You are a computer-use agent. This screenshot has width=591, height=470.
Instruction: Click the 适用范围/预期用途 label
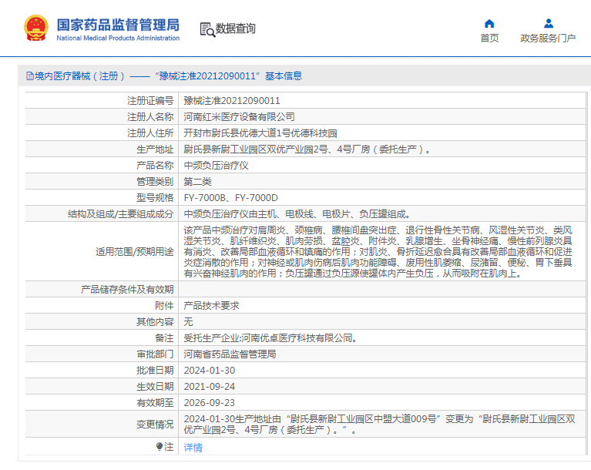coord(135,252)
